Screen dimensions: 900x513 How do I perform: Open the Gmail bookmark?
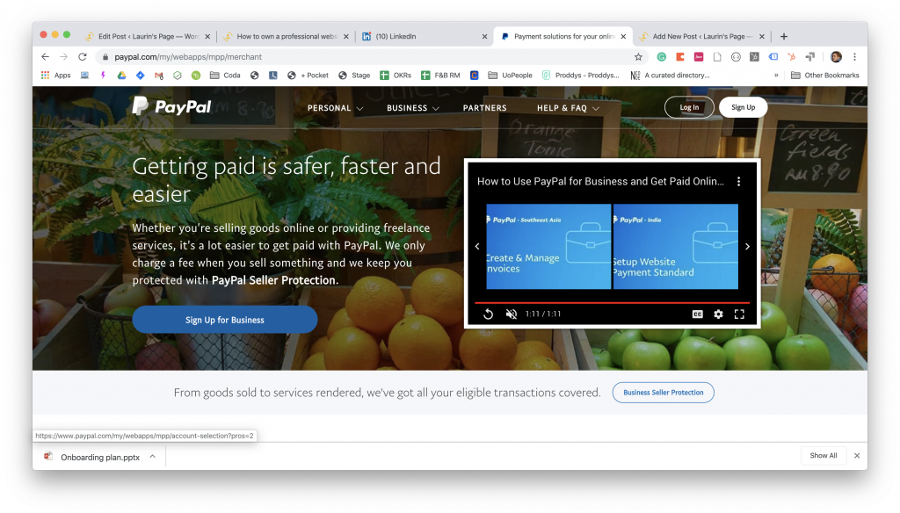(x=159, y=76)
